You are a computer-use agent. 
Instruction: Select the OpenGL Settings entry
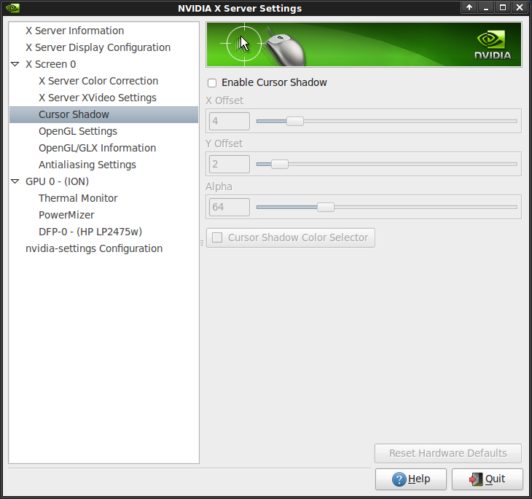click(x=78, y=131)
